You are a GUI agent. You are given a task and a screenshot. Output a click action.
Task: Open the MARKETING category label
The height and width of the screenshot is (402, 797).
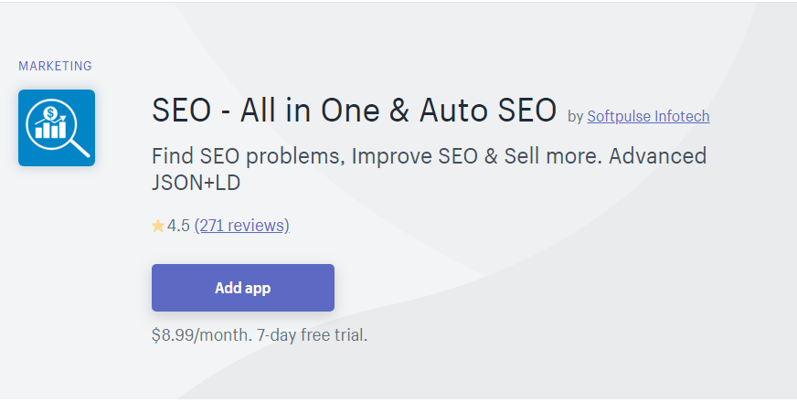(x=56, y=66)
